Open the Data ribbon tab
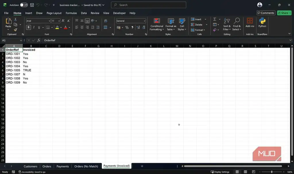294x174 pixels. click(84, 13)
